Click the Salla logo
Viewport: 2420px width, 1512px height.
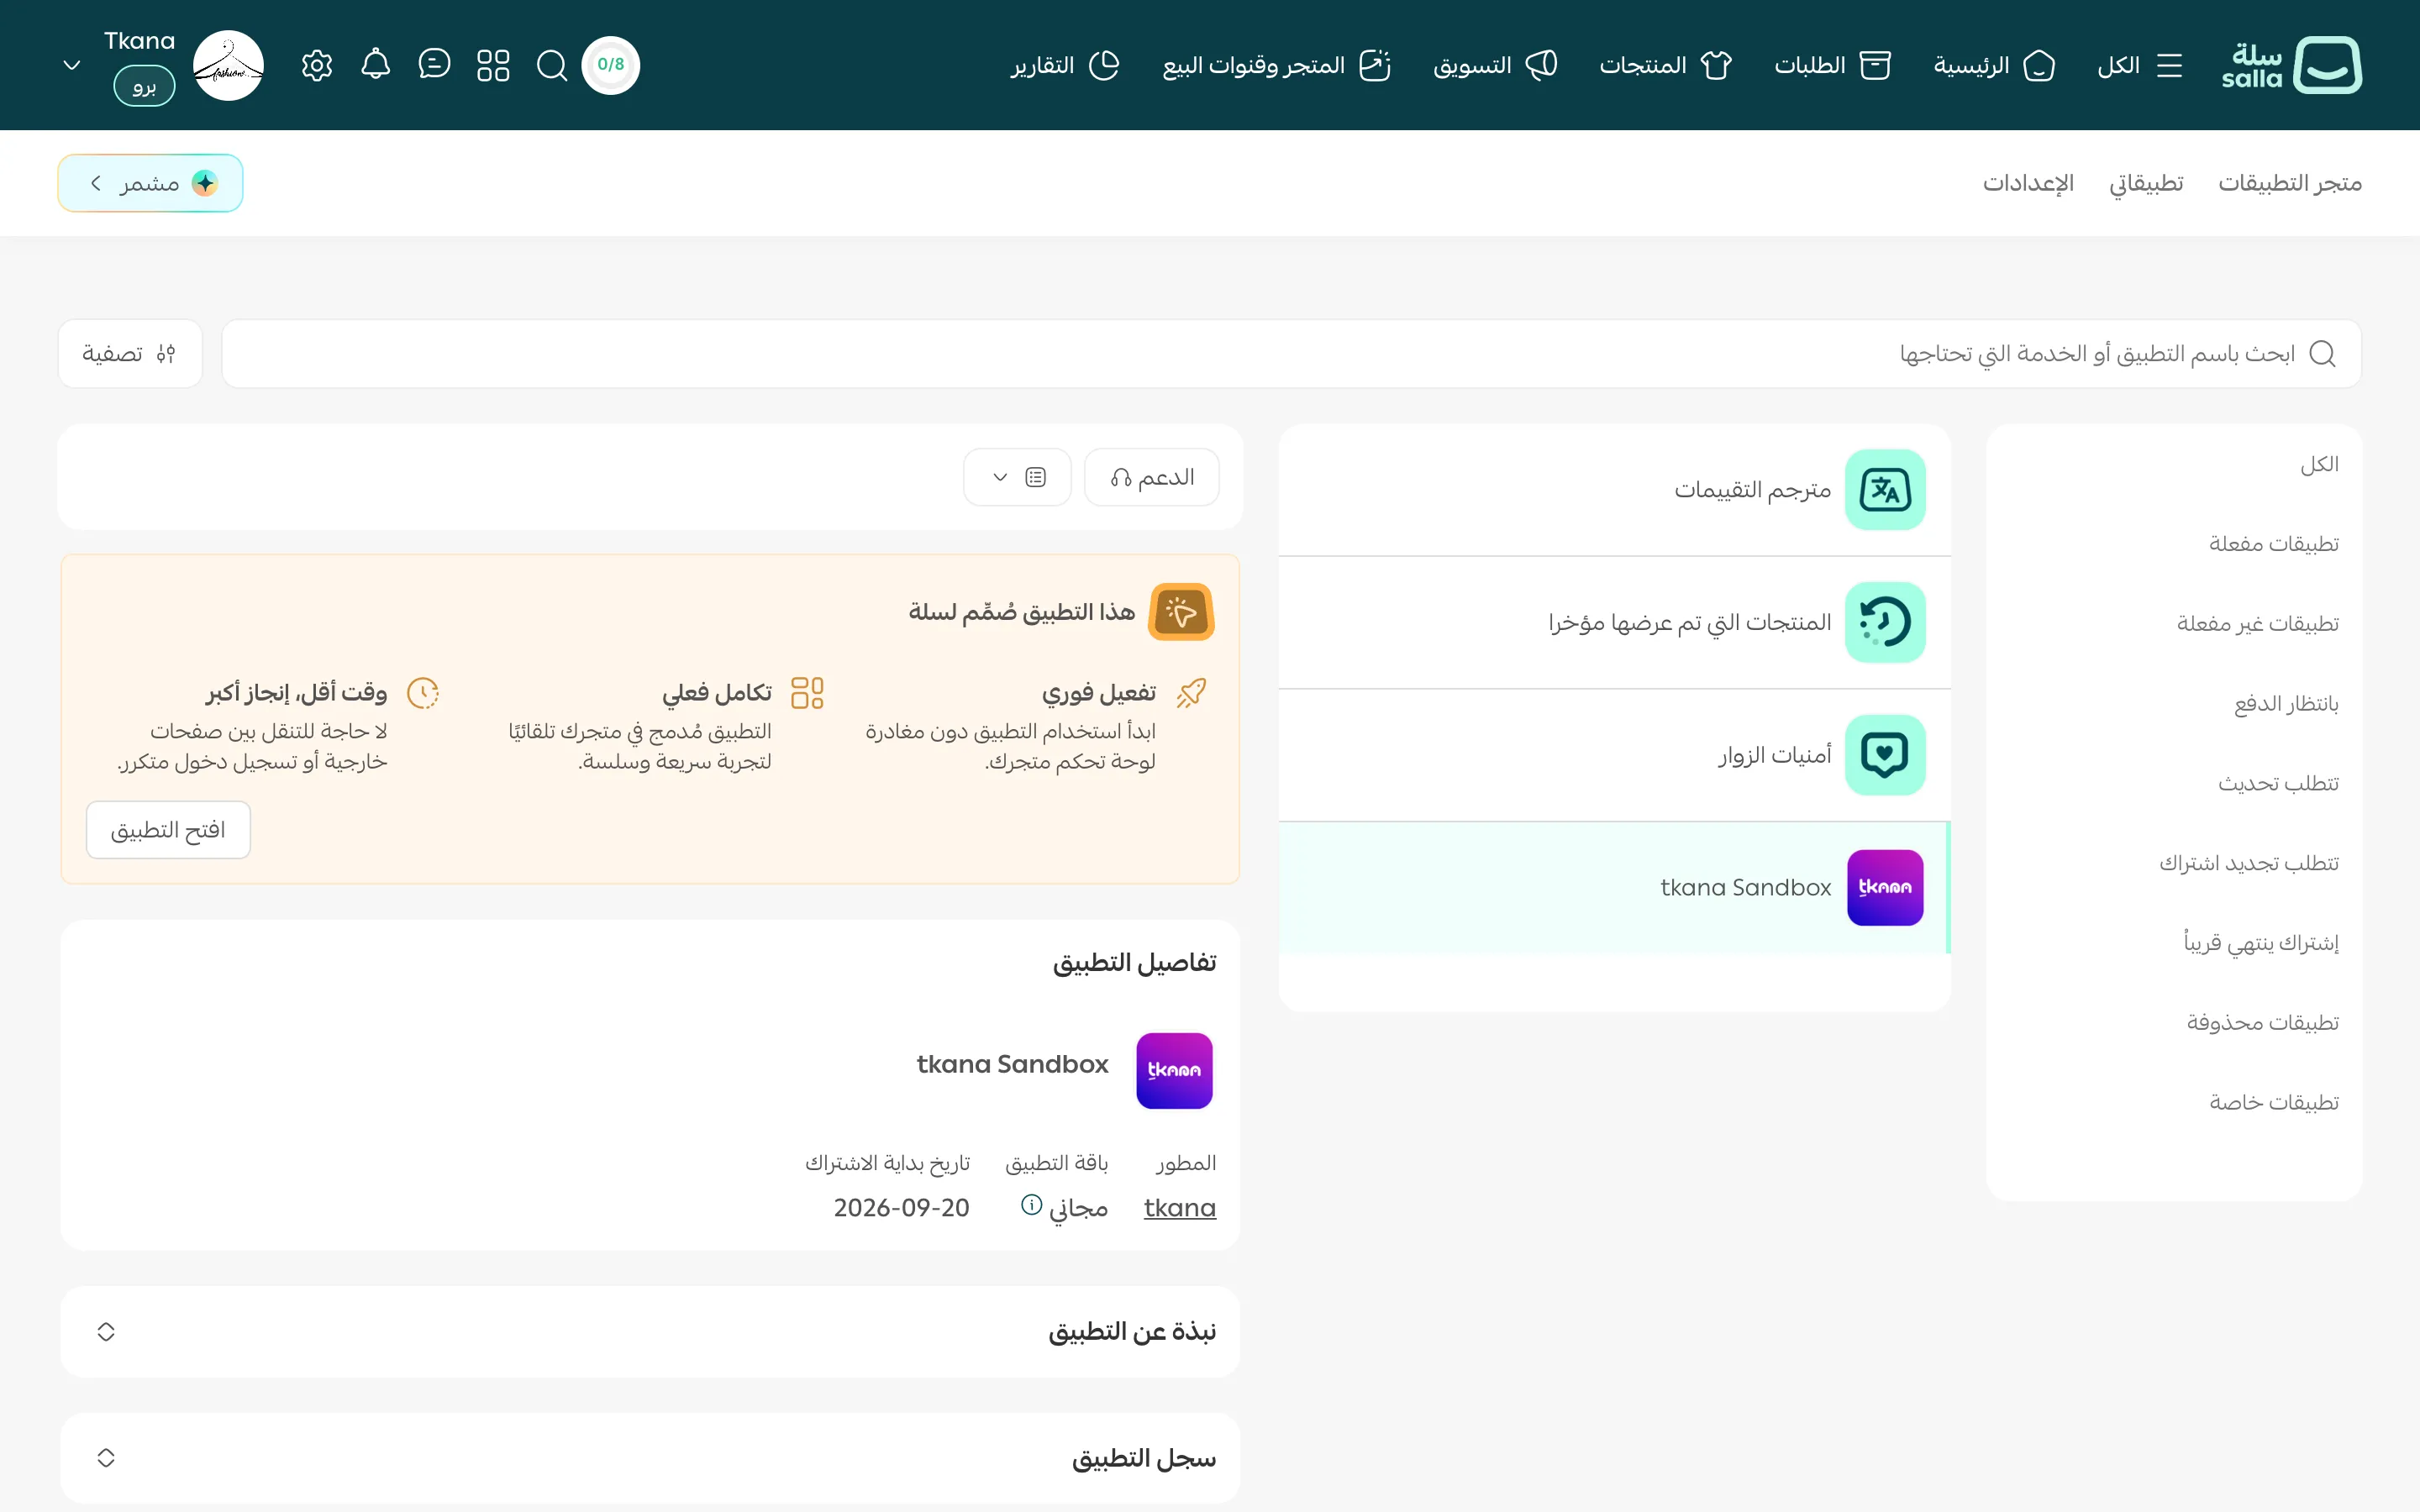(2291, 65)
